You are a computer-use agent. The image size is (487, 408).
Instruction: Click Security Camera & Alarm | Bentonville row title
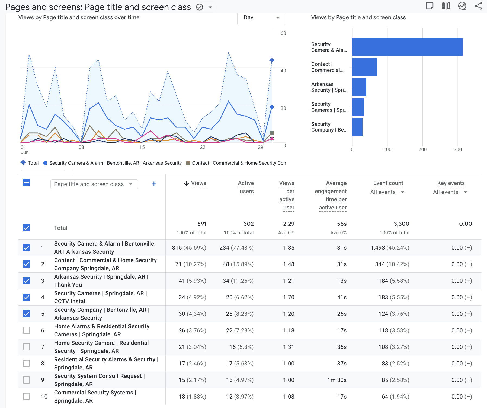pos(105,248)
